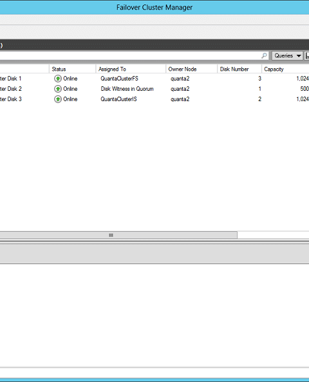The image size is (309, 382).
Task: Select the Cluster Disk 1 row name
Action: [11, 79]
